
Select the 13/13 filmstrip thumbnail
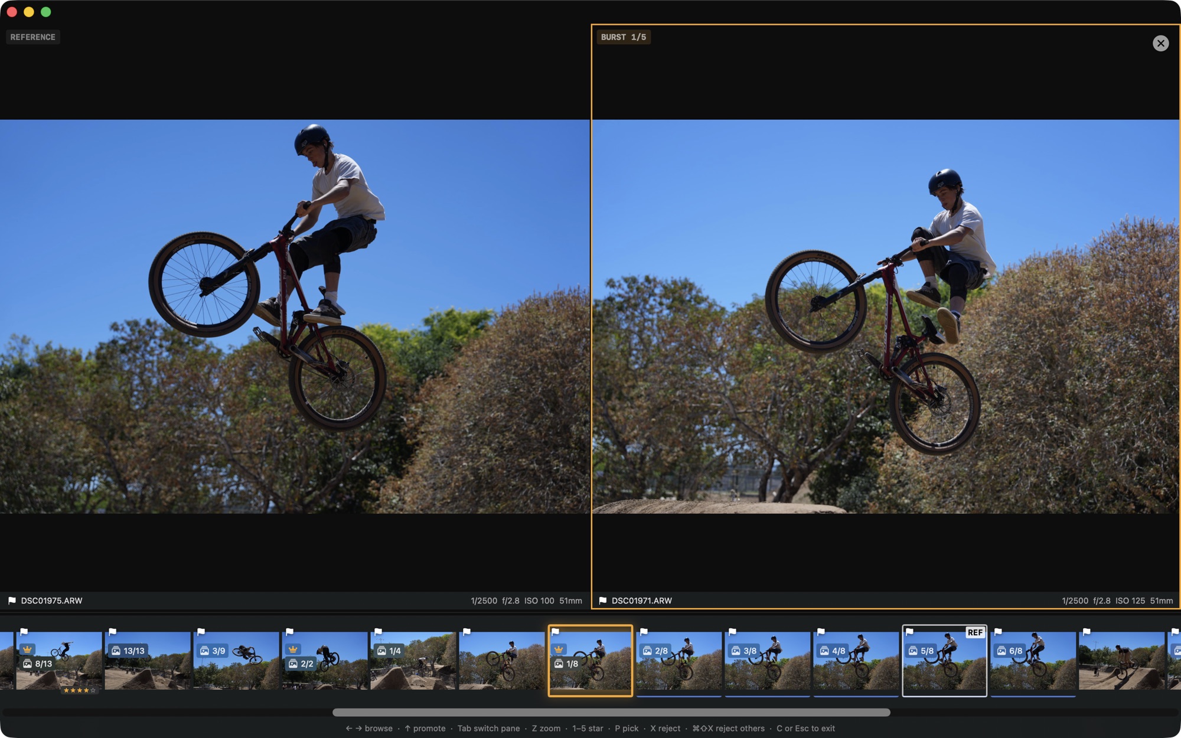point(148,661)
